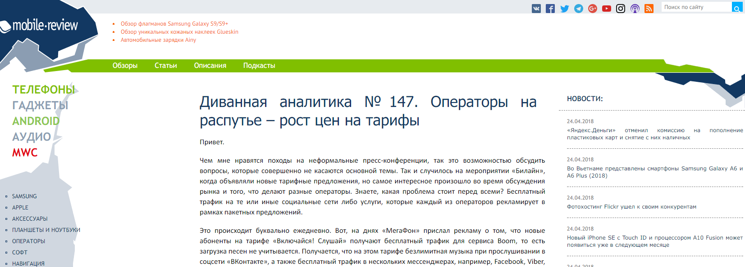Click the НОВОСТИ heading
The width and height of the screenshot is (745, 267).
(585, 99)
